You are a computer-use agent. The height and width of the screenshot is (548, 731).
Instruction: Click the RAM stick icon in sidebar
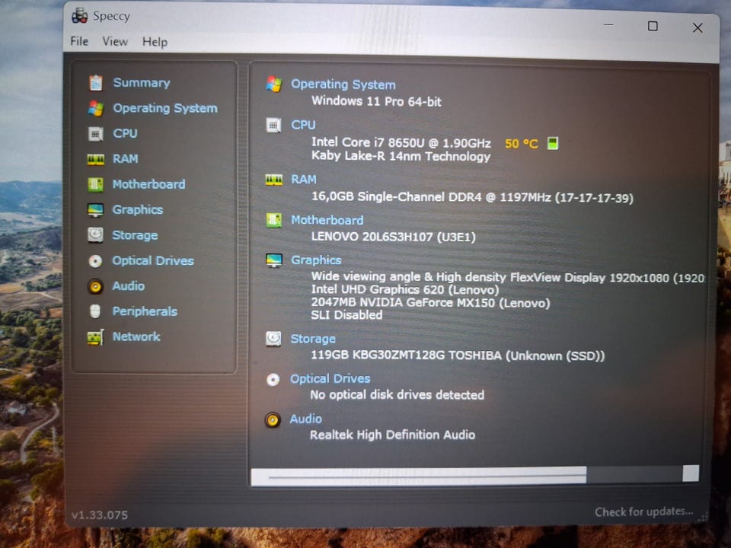[96, 159]
